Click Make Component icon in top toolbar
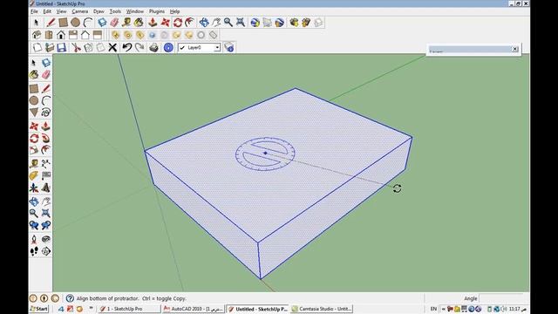The width and height of the screenshot is (558, 314). (102, 23)
